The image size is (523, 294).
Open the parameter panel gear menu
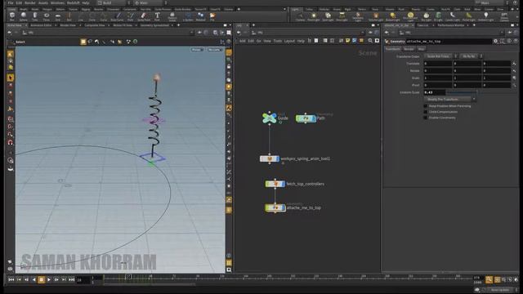click(495, 41)
